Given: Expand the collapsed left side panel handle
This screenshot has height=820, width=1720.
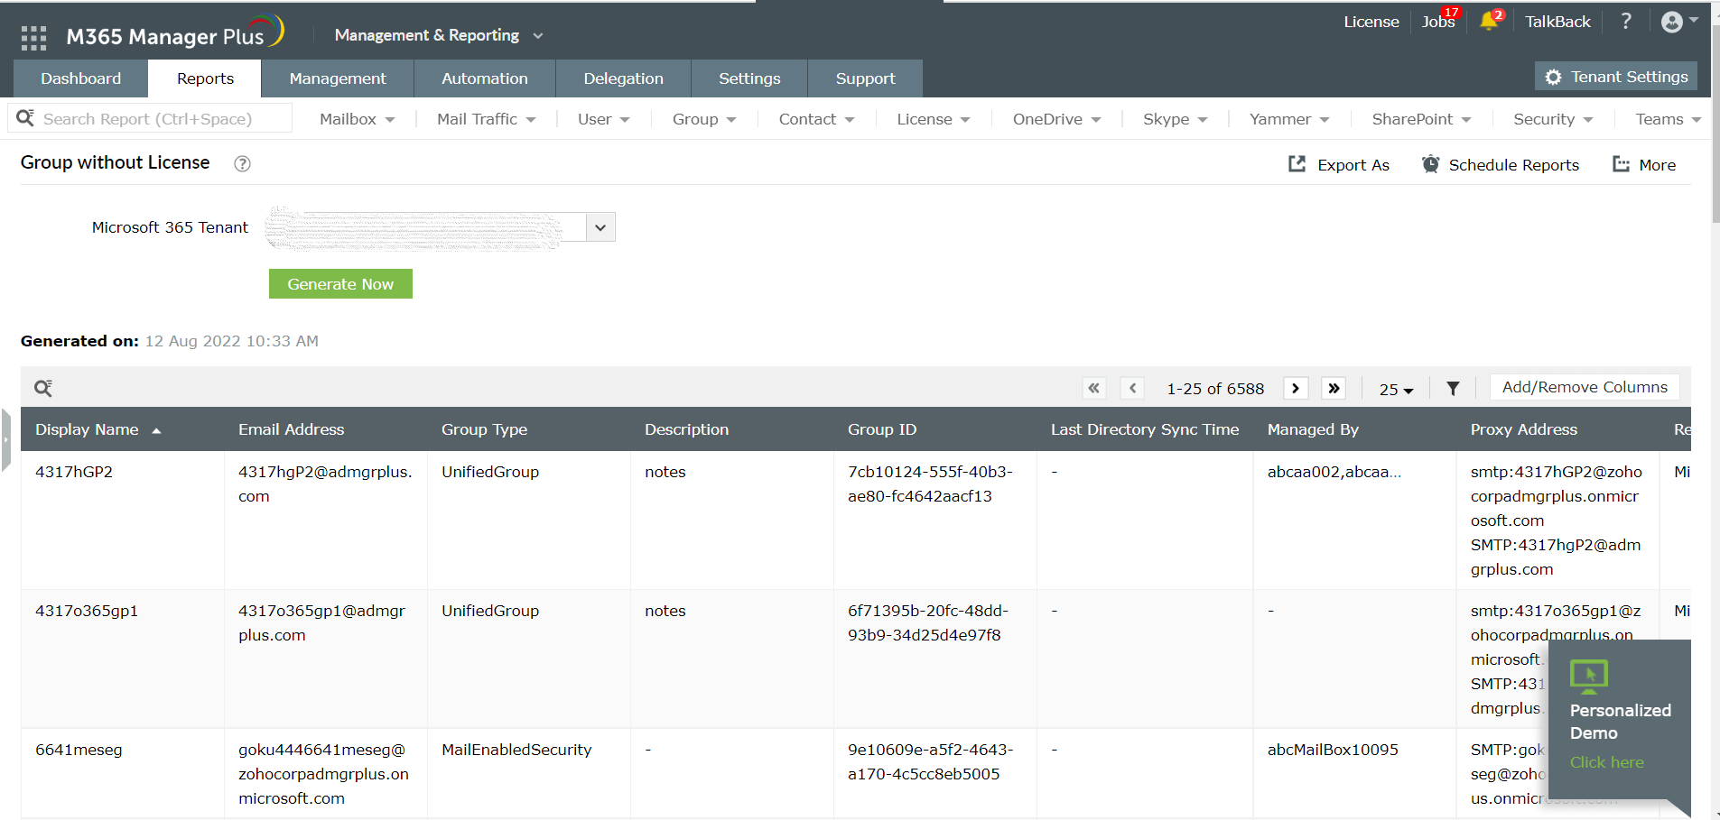Looking at the screenshot, I should coord(5,440).
